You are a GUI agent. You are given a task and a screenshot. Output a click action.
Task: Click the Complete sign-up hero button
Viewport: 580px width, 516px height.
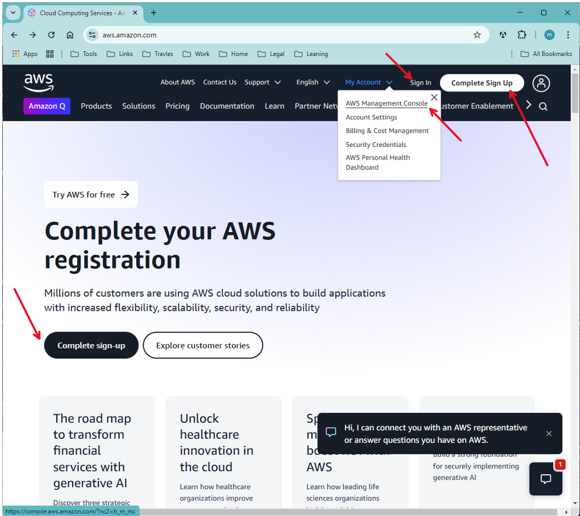click(x=91, y=345)
